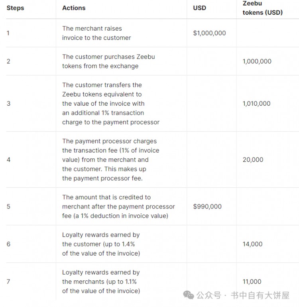Screen dimensions: 299x307
Task: Click the Actions column header
Action: click(74, 8)
